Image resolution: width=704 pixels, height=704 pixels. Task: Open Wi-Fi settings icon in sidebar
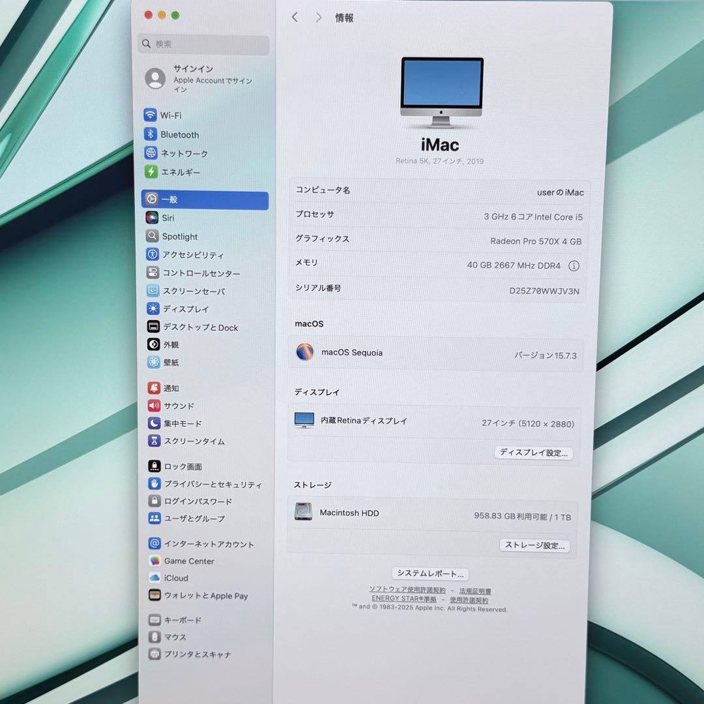(150, 115)
